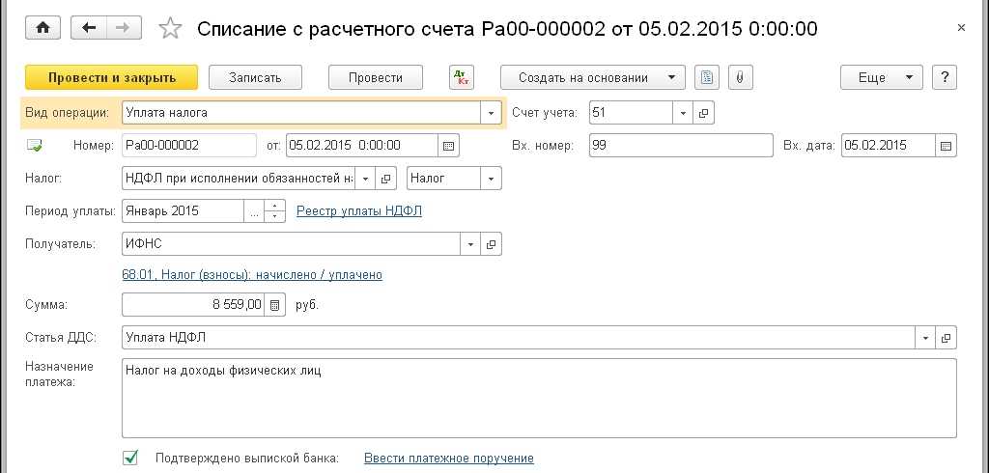Click posted-document status icon near Номер
Viewport: 989px width, 473px height.
34,146
